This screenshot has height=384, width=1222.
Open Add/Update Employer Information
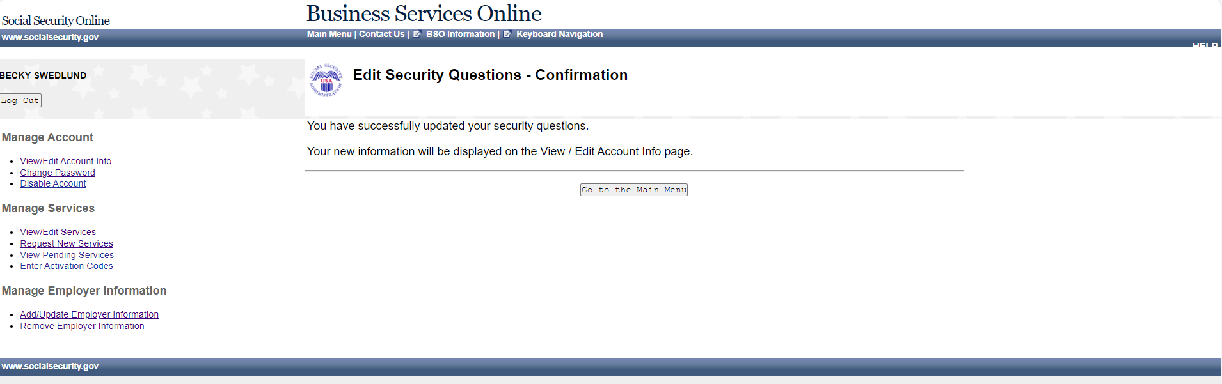coord(89,315)
